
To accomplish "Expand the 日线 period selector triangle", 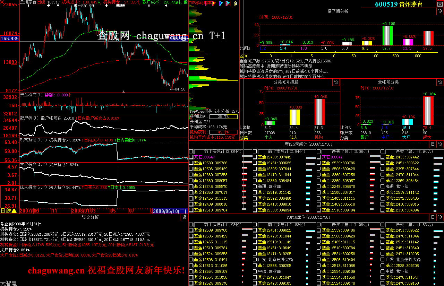I will (14, 211).
